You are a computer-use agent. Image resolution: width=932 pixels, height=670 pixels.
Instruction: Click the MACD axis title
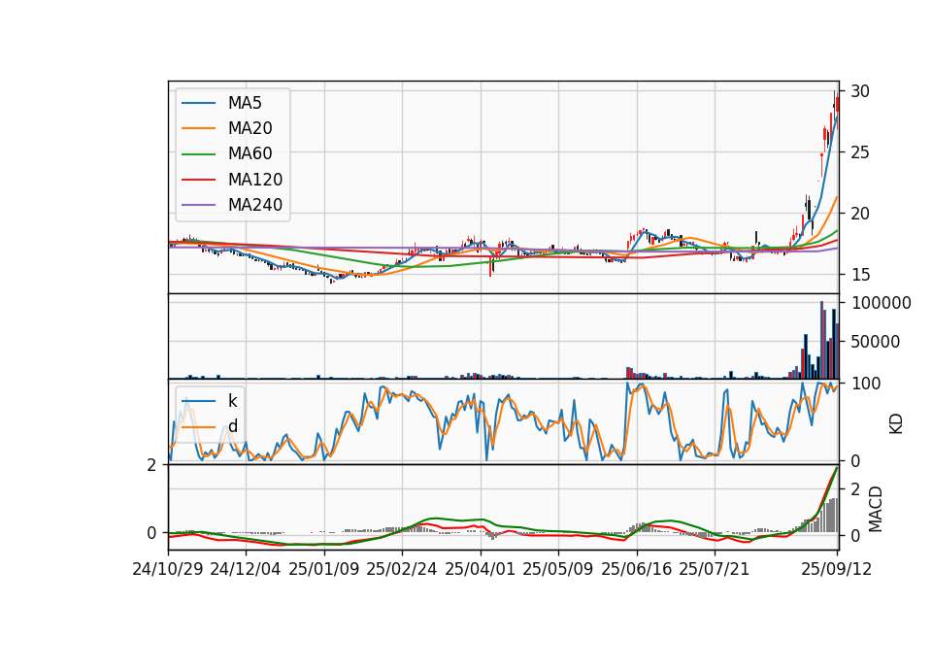(x=876, y=510)
